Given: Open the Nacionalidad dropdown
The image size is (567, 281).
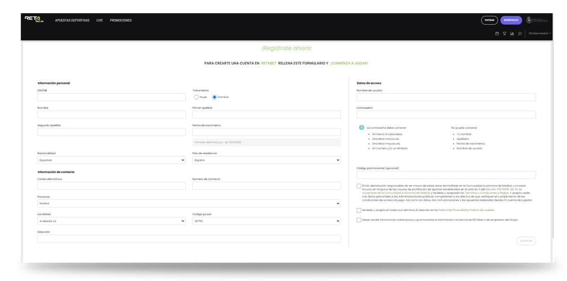Looking at the screenshot, I should point(112,160).
